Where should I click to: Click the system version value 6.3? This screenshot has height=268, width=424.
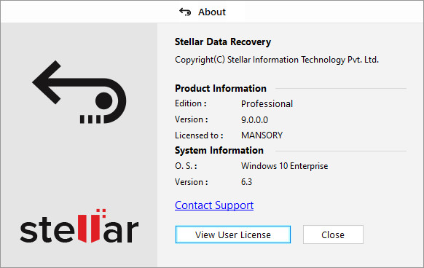click(x=246, y=182)
